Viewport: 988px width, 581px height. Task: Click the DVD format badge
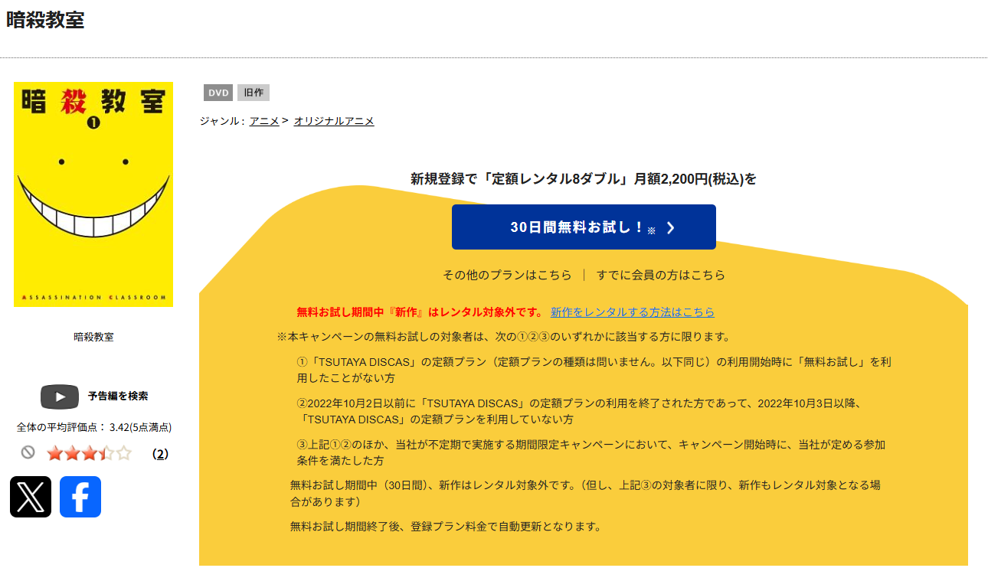coord(218,92)
